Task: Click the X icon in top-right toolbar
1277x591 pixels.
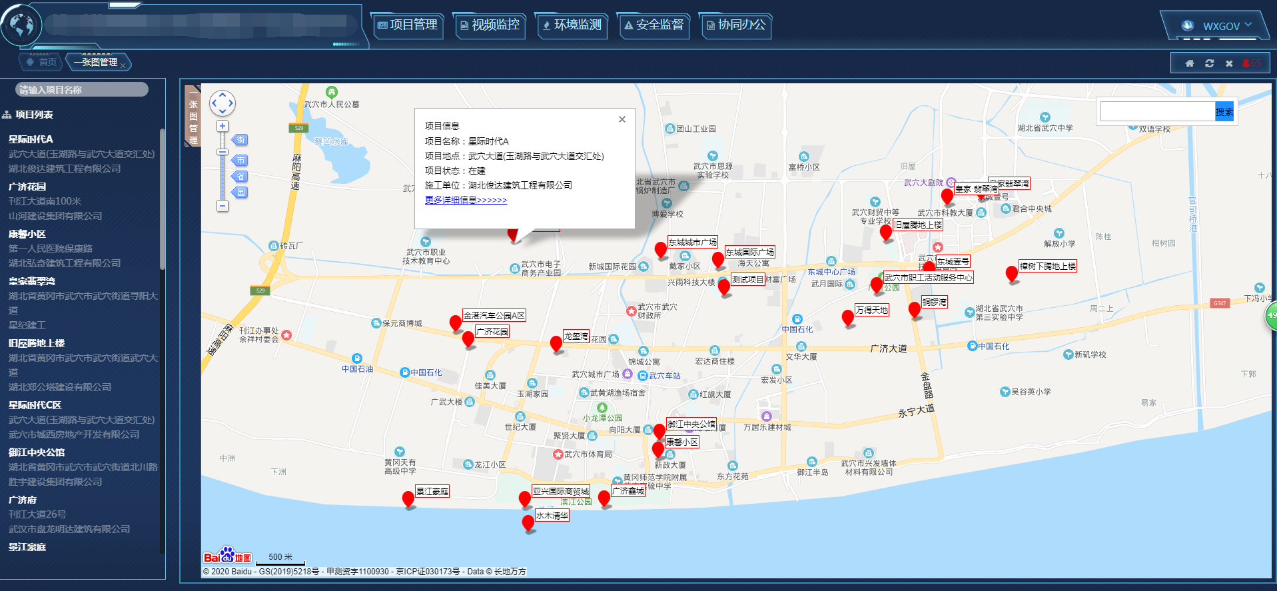Action: pyautogui.click(x=1229, y=63)
